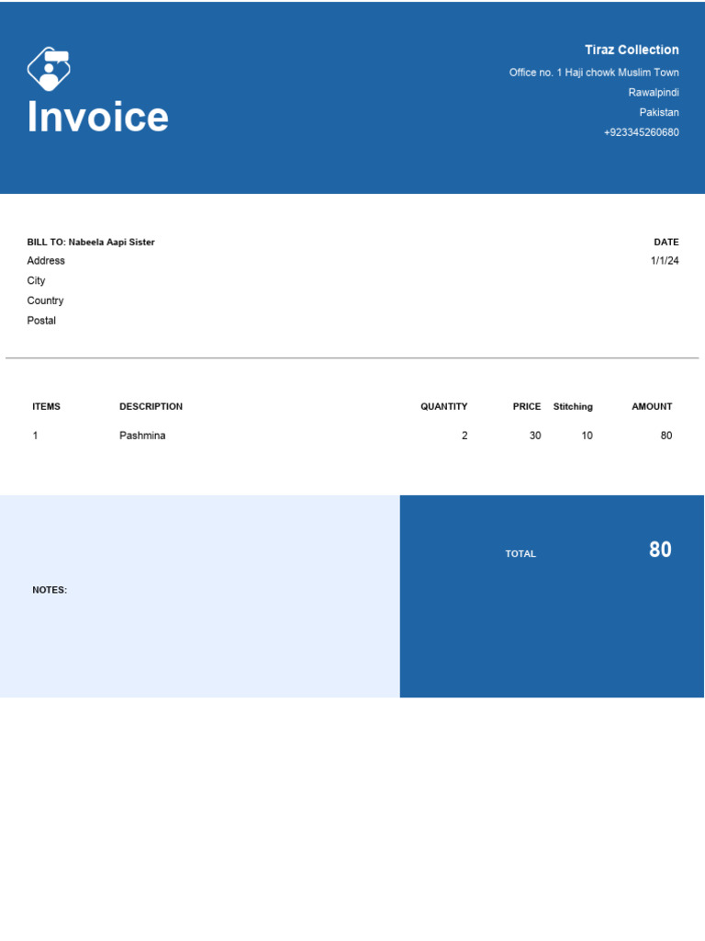This screenshot has height=941, width=705.
Task: Click the DESCRIPTION column header
Action: tap(151, 406)
